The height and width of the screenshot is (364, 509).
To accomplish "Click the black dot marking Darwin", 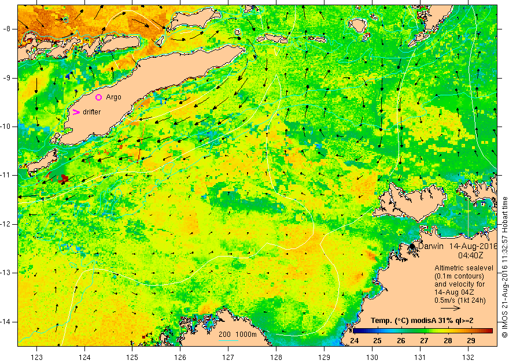I will coord(412,246).
